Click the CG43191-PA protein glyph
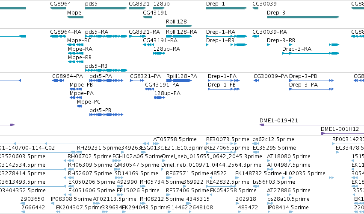364x214 pixels. [x=150, y=89]
